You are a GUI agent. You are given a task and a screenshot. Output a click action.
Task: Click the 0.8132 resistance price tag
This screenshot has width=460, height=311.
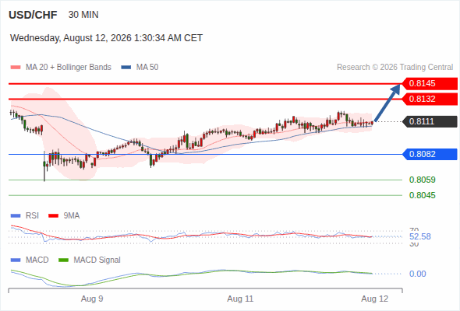point(430,99)
